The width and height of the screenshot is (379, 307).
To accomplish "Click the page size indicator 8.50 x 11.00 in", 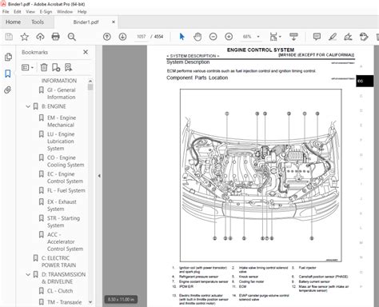I will [121, 299].
